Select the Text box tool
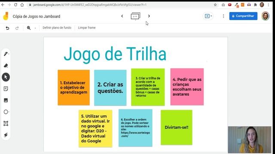The width and height of the screenshot is (275, 154). pos(6,124)
